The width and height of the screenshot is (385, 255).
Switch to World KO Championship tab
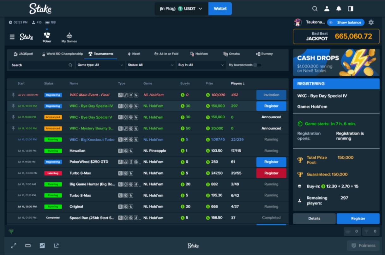tap(62, 54)
